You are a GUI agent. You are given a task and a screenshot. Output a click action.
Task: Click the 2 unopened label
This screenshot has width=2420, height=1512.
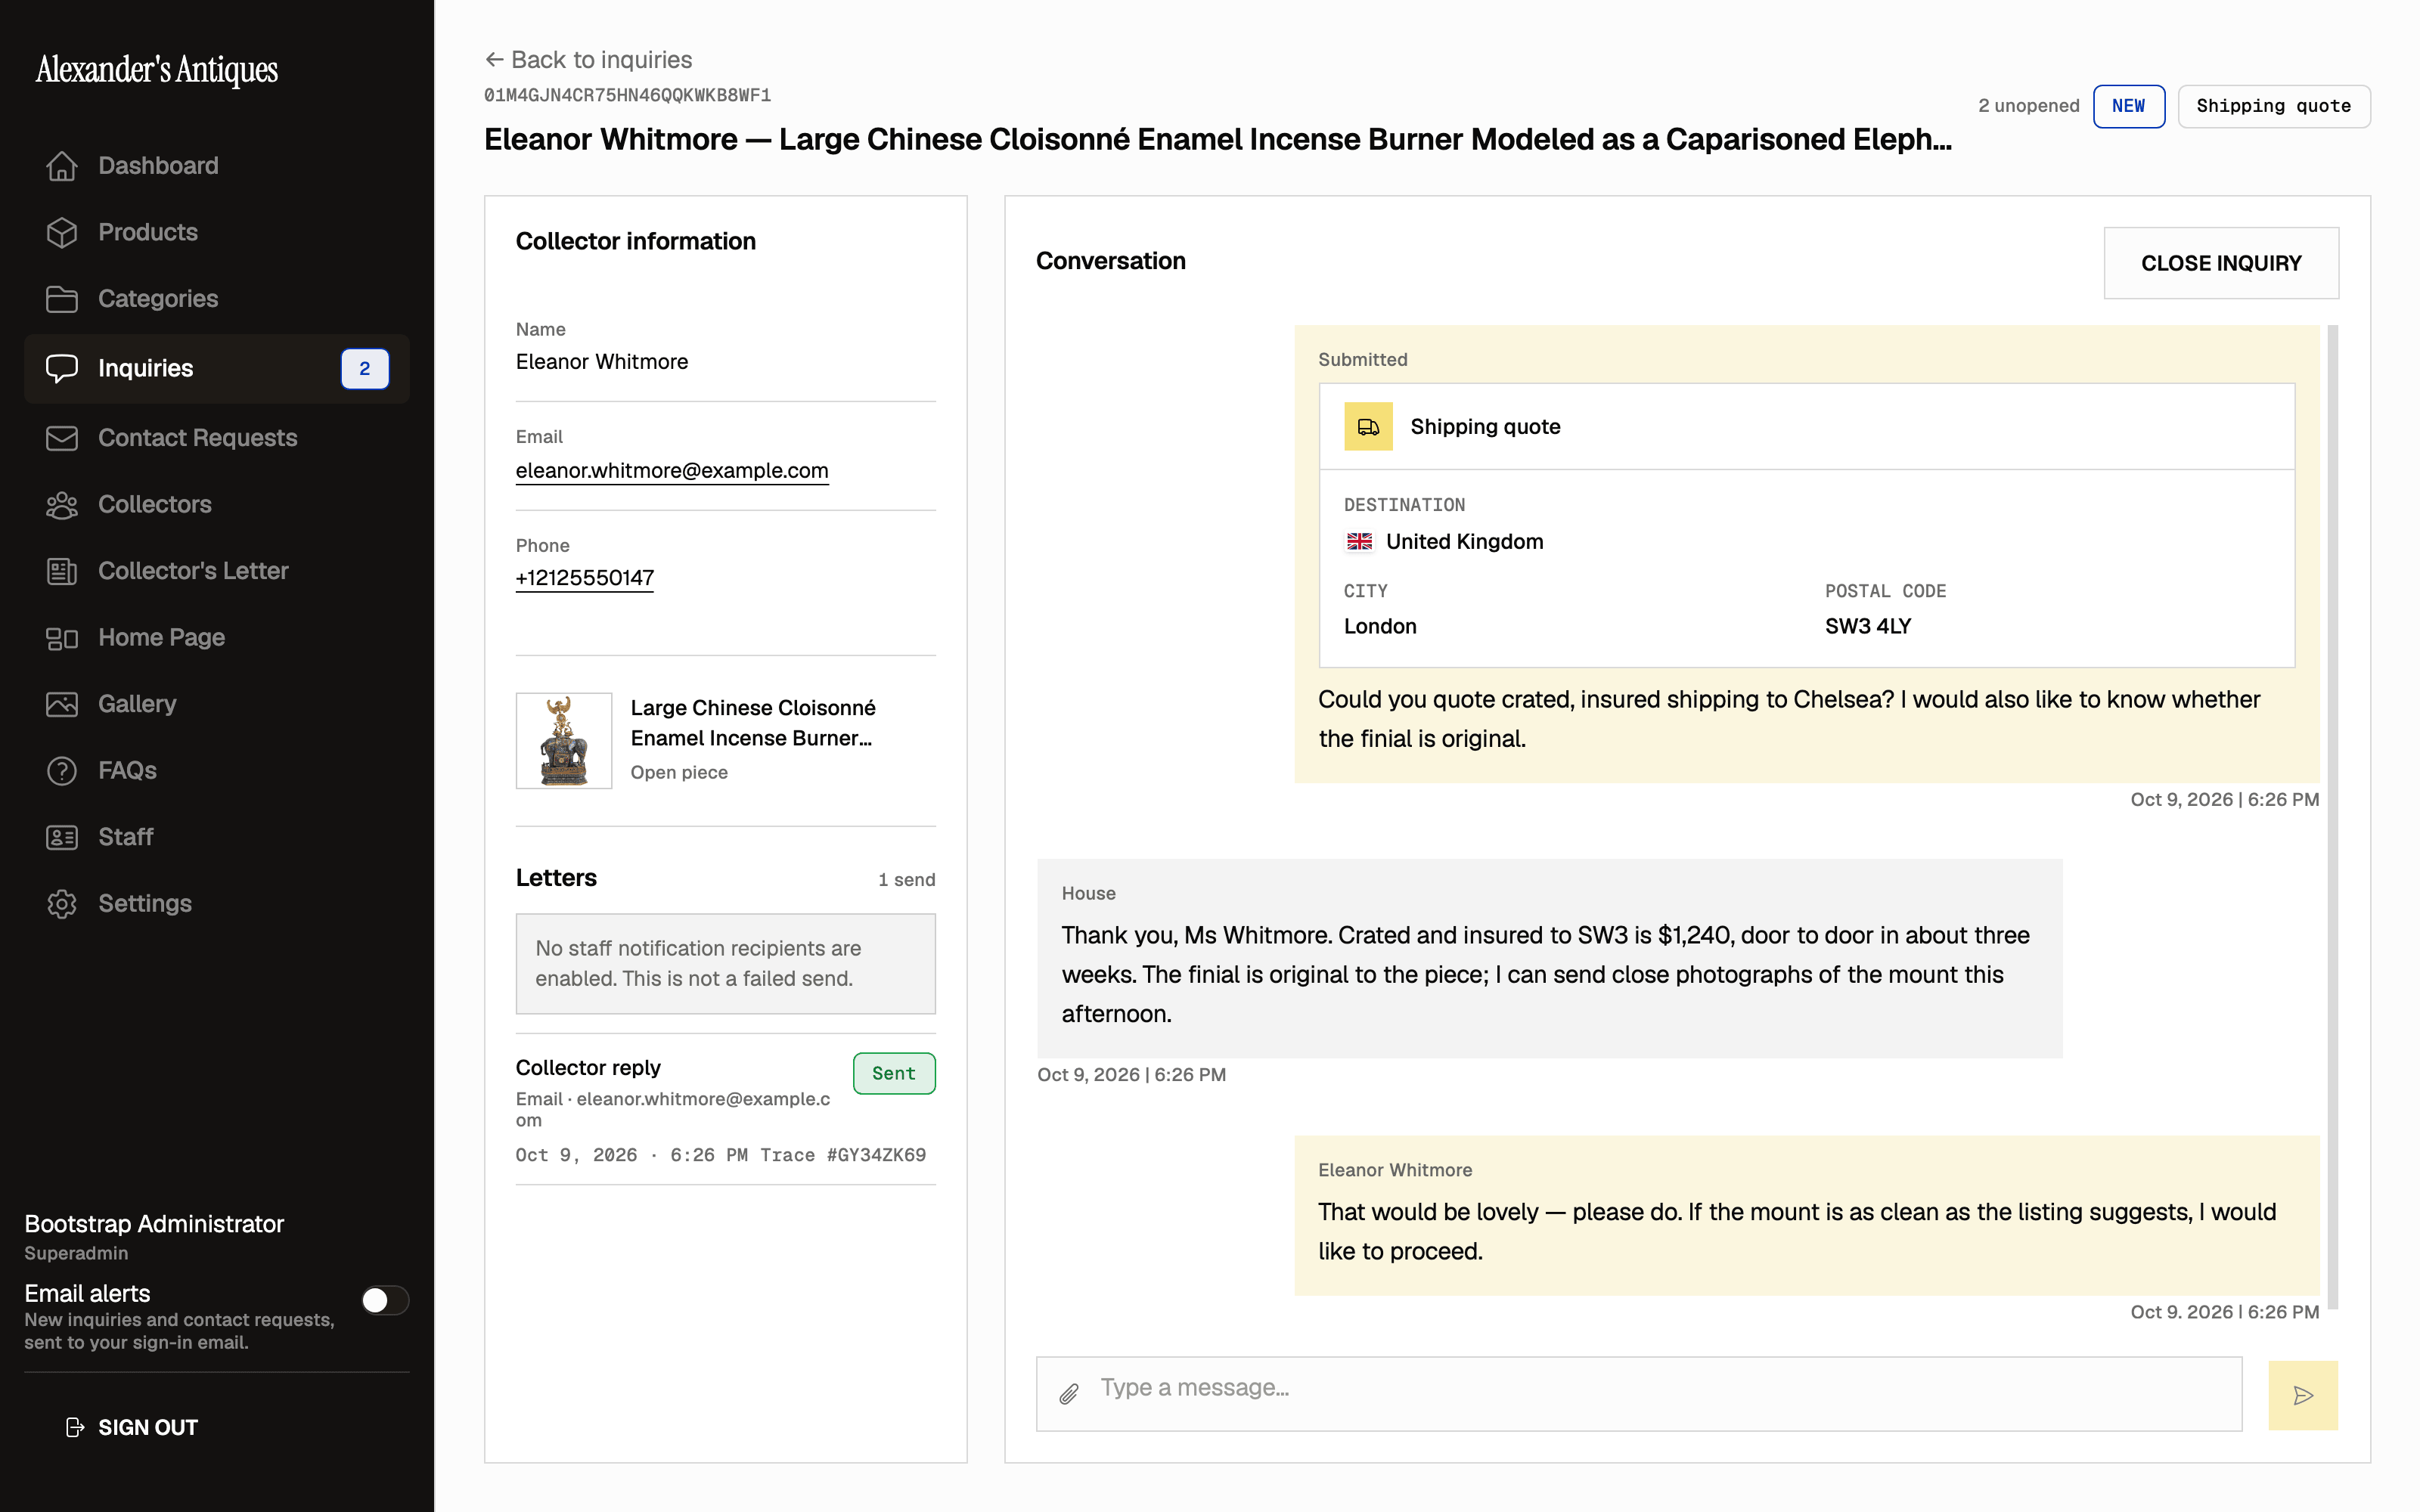click(2029, 106)
